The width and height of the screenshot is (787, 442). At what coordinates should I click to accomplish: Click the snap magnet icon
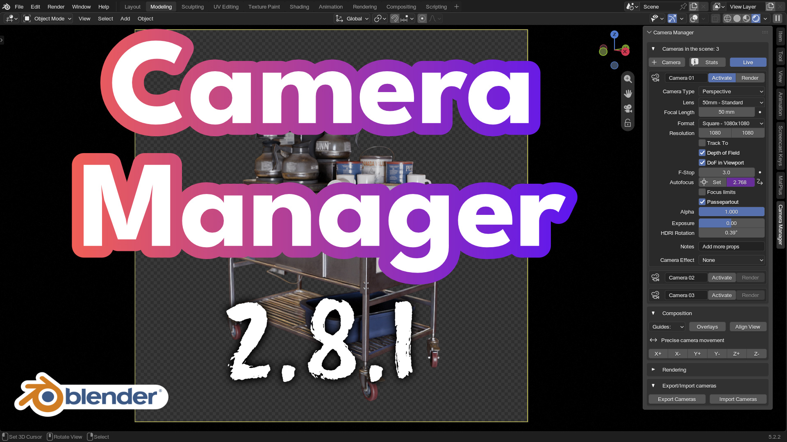pyautogui.click(x=394, y=18)
